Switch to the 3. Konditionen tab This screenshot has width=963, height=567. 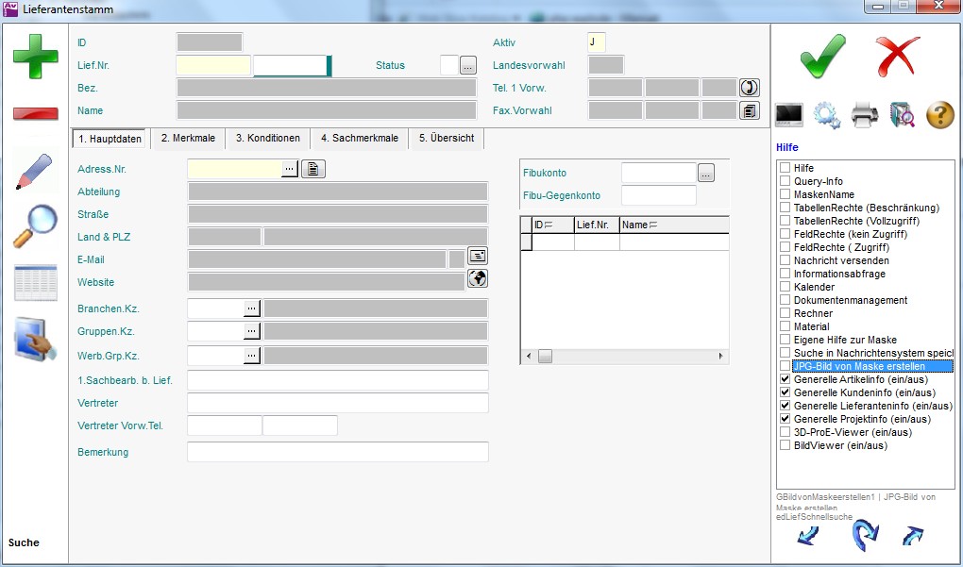pyautogui.click(x=268, y=139)
